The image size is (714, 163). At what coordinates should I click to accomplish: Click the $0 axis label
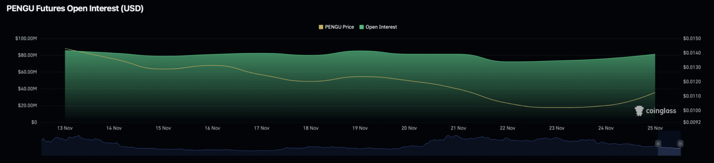pyautogui.click(x=34, y=122)
